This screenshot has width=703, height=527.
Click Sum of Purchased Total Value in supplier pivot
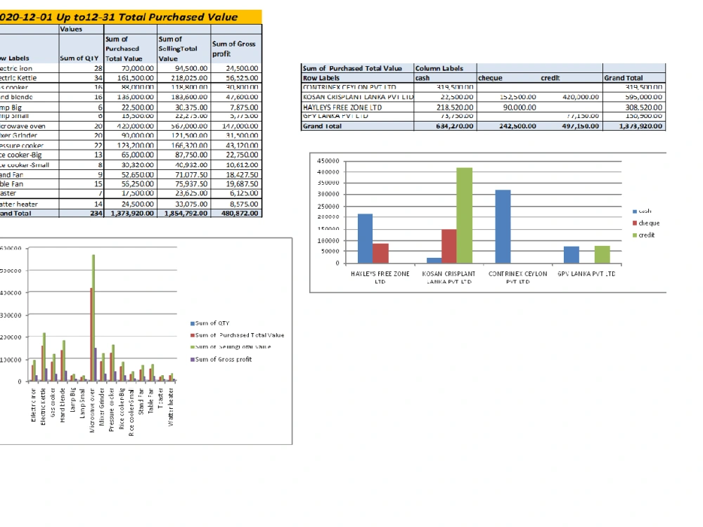point(357,68)
